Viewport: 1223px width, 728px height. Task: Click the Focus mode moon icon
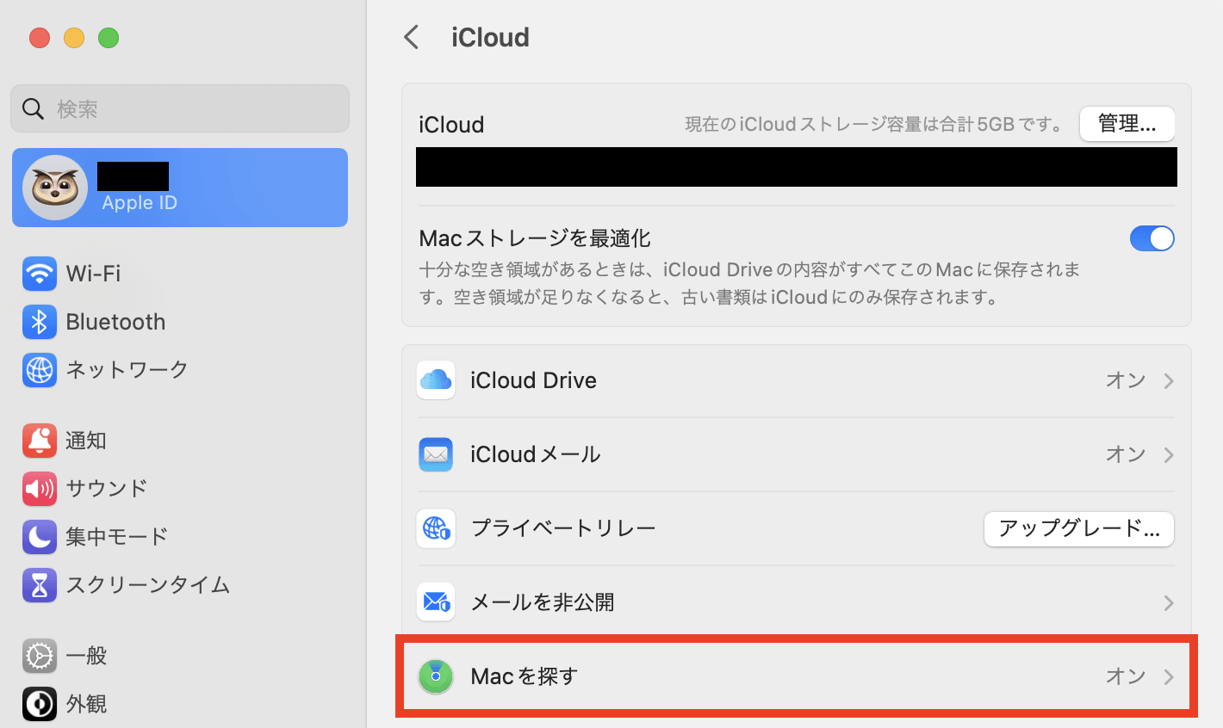tap(40, 537)
